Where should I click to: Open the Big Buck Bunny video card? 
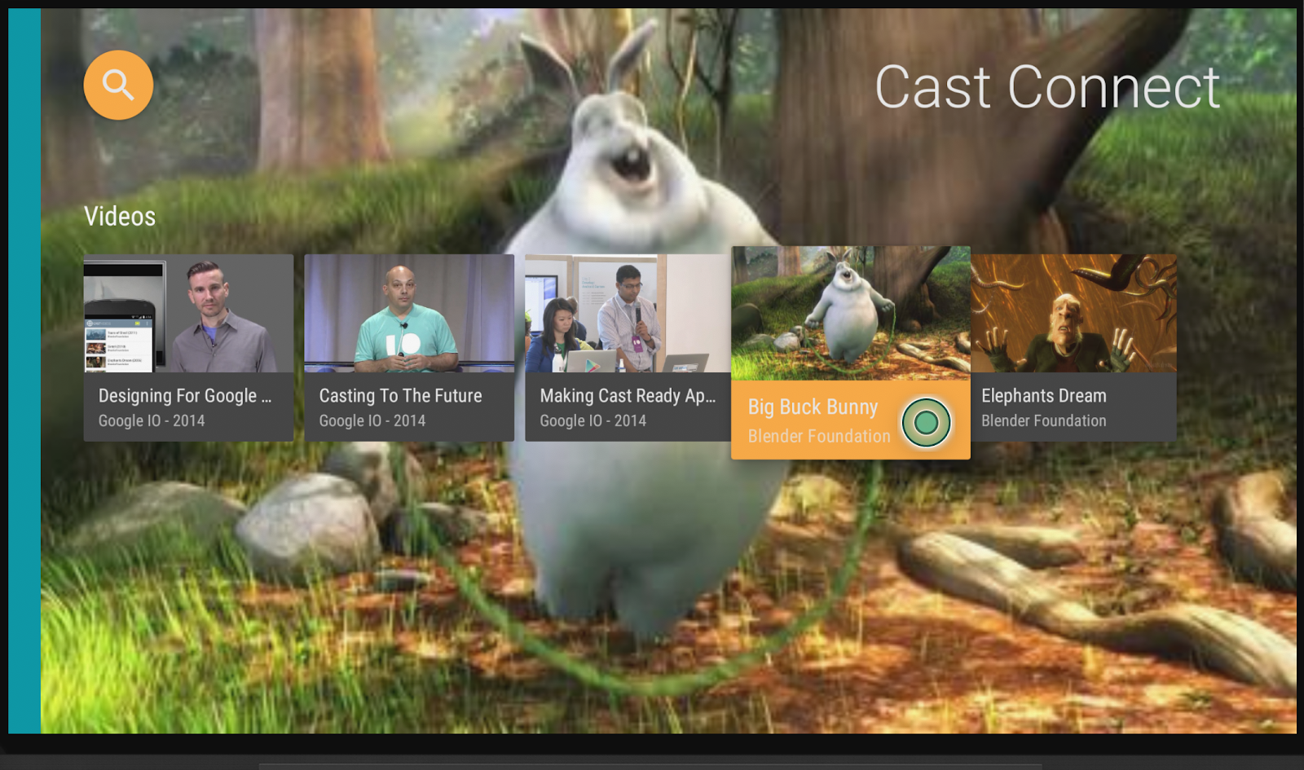(850, 318)
